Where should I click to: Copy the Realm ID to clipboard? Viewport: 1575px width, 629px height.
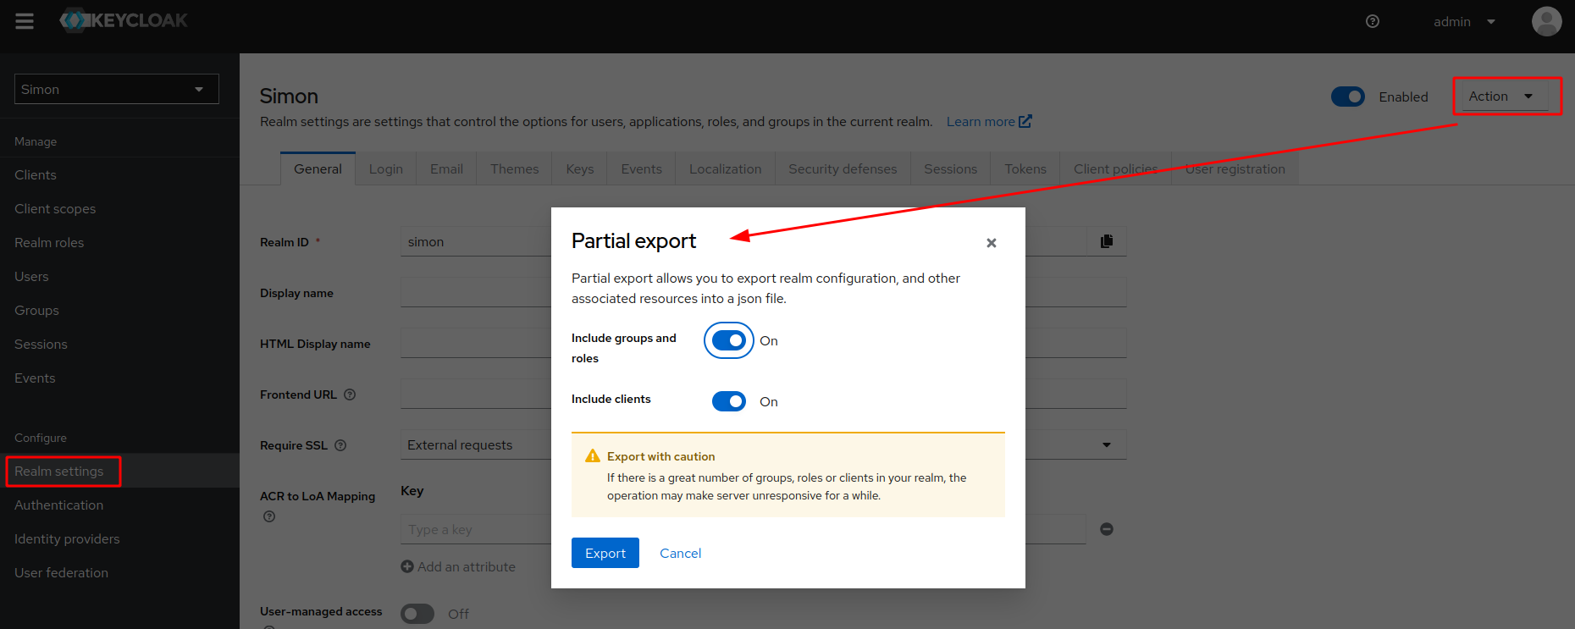coord(1107,241)
